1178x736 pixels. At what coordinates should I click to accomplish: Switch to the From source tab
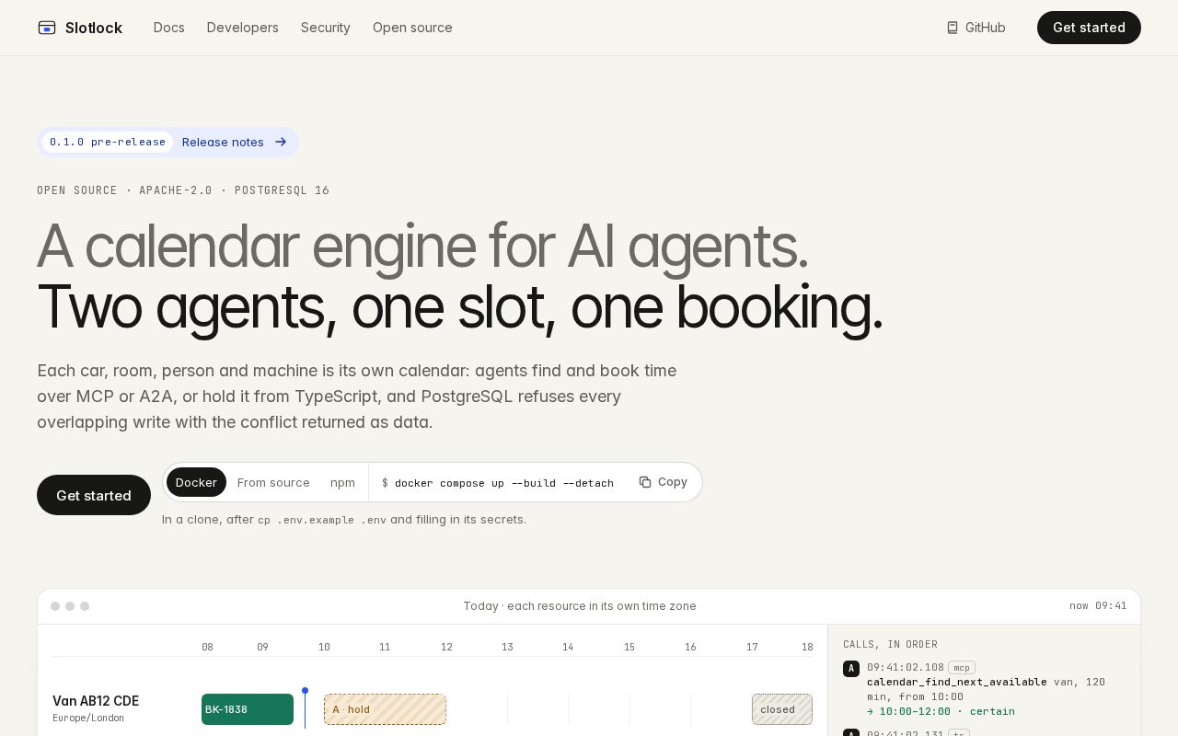pos(273,482)
